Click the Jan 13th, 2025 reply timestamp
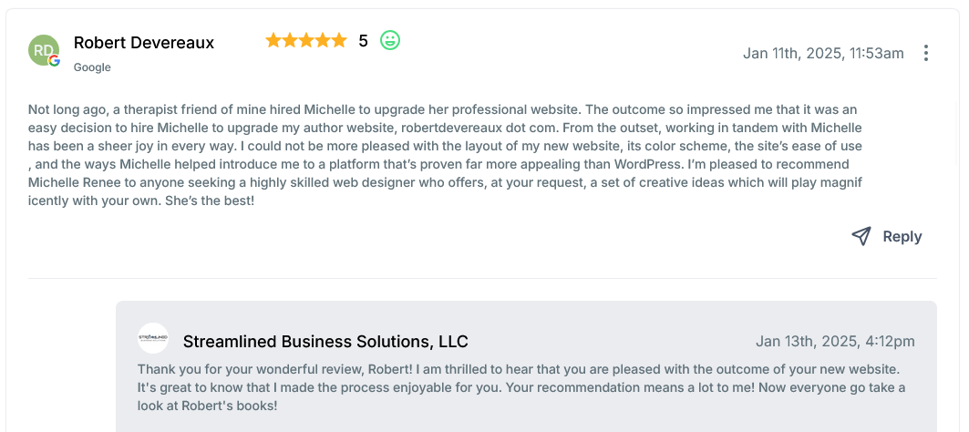Screen dimensions: 969x432 (835, 342)
